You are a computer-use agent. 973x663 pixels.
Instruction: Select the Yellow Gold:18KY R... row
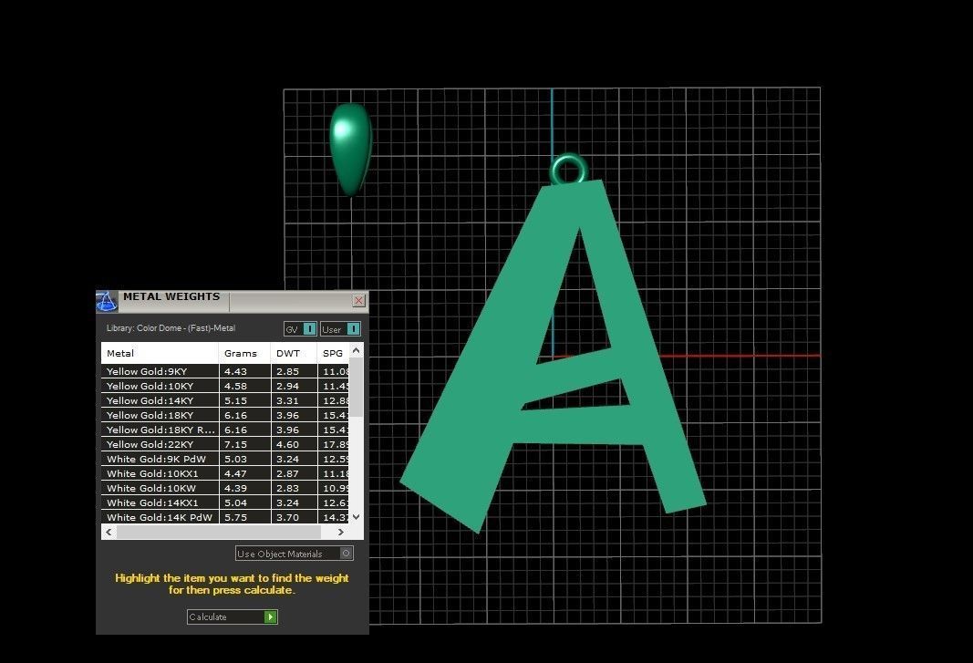pos(225,430)
